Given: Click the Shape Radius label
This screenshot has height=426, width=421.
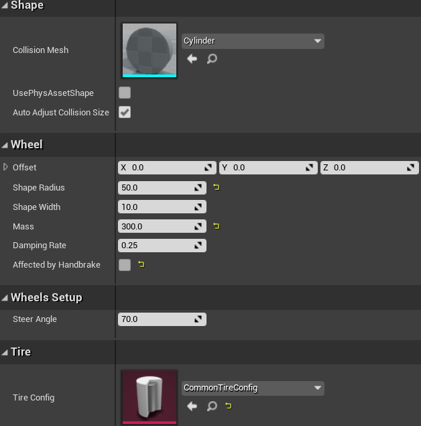Looking at the screenshot, I should point(39,187).
